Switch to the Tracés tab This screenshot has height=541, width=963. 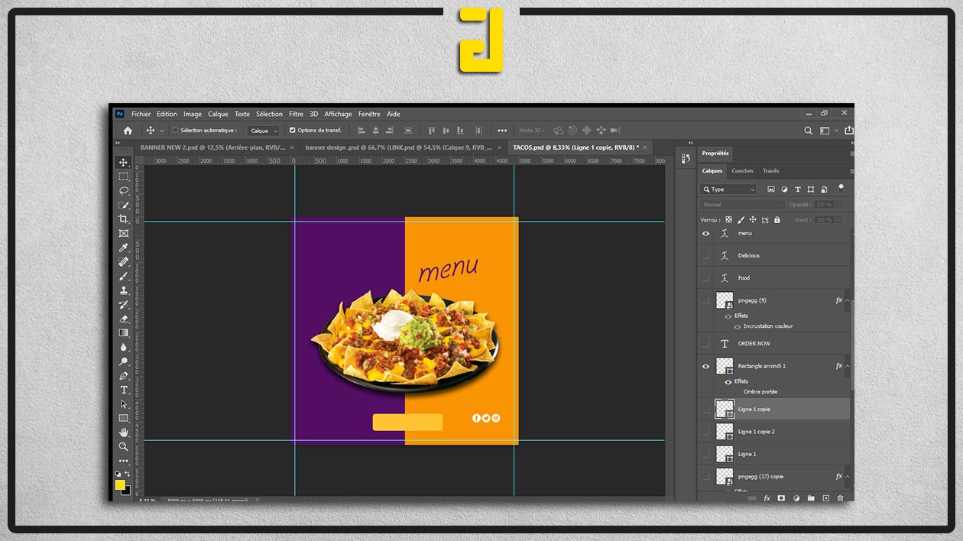pyautogui.click(x=770, y=171)
